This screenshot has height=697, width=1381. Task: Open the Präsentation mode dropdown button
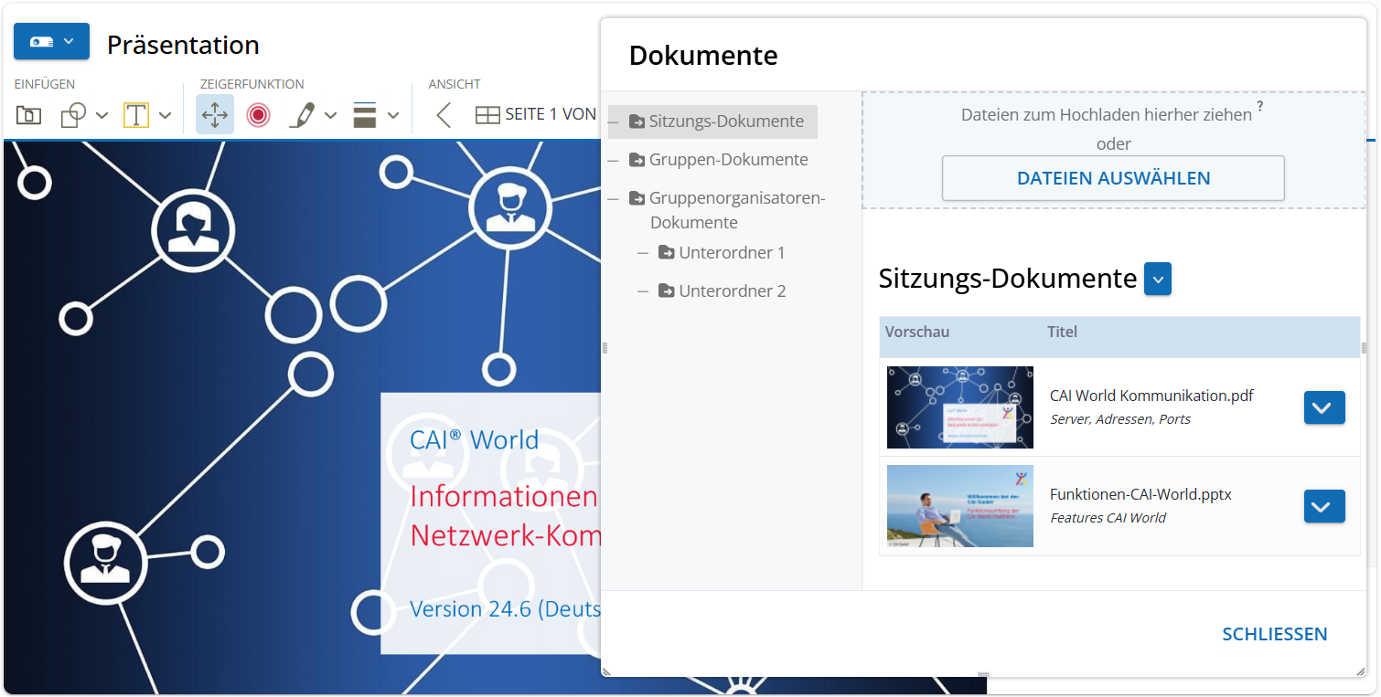tap(51, 42)
